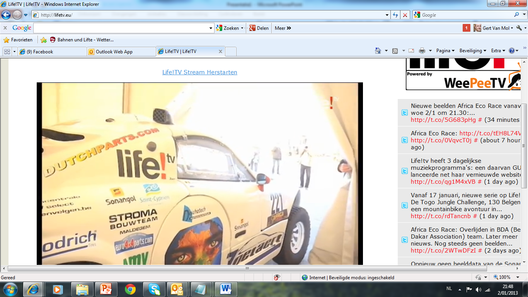Open Gert Van Mol account menu
The height and width of the screenshot is (297, 528).
pyautogui.click(x=494, y=28)
